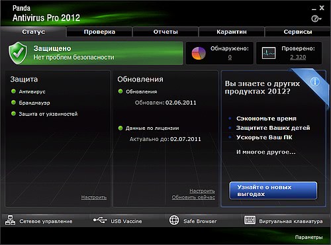Click license expiry date 02.07.2011
Image resolution: width=331 pixels, height=245 pixels.
pyautogui.click(x=185, y=139)
